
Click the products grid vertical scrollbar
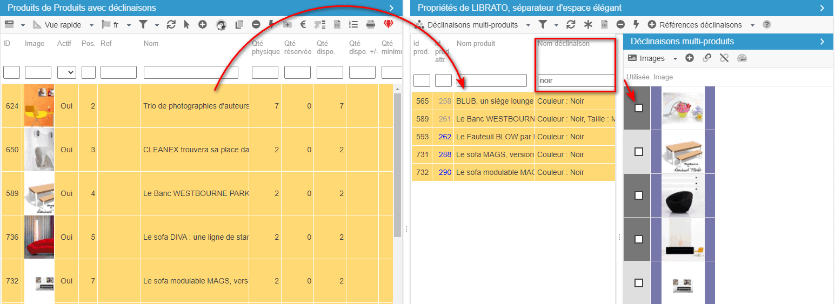click(x=398, y=162)
